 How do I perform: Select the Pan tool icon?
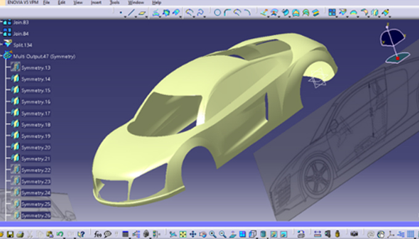coord(193,235)
